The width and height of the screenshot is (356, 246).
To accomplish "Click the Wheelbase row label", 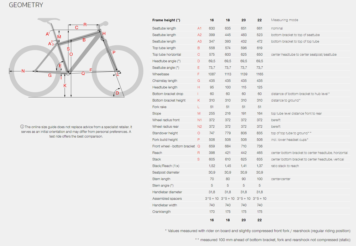I will [x=161, y=74].
